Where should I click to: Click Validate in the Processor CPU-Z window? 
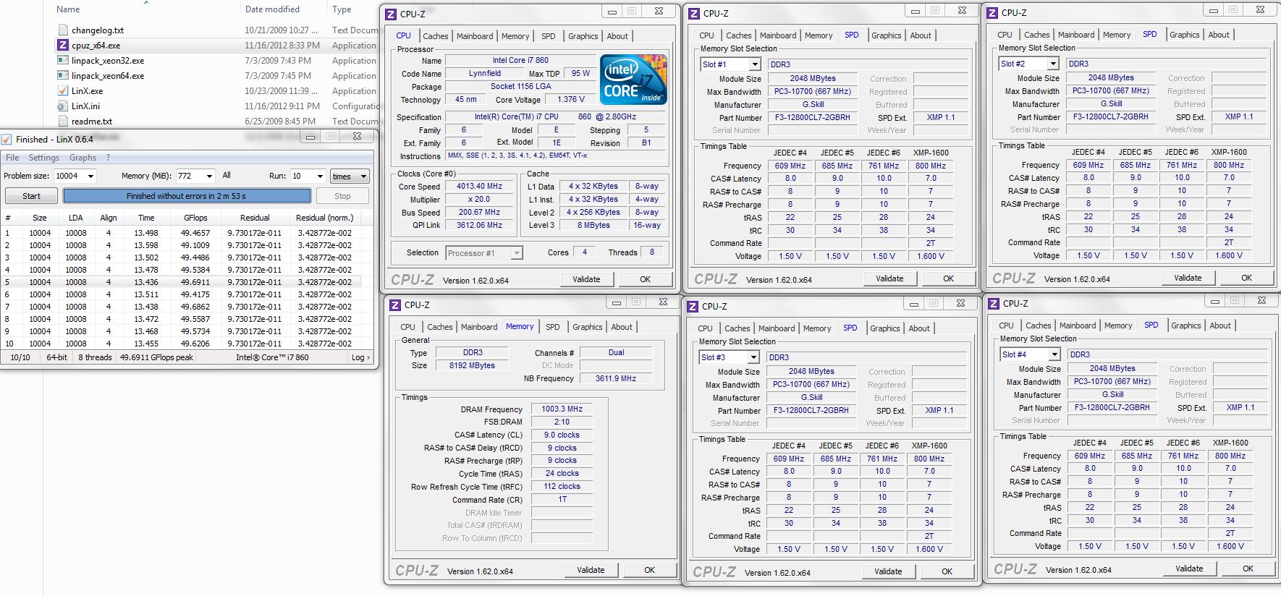(586, 279)
